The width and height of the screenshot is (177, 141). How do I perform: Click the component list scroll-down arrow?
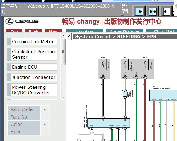click(63, 97)
